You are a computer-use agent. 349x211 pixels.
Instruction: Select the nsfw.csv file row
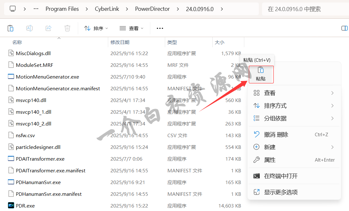coord(25,135)
